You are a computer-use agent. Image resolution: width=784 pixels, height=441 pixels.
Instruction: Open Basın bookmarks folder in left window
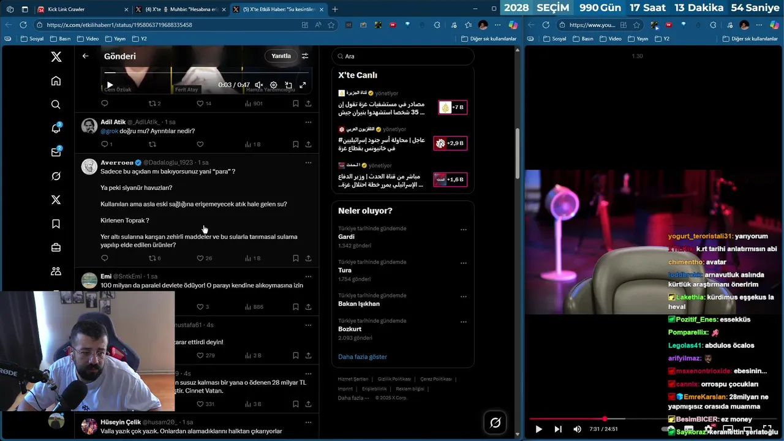point(60,39)
